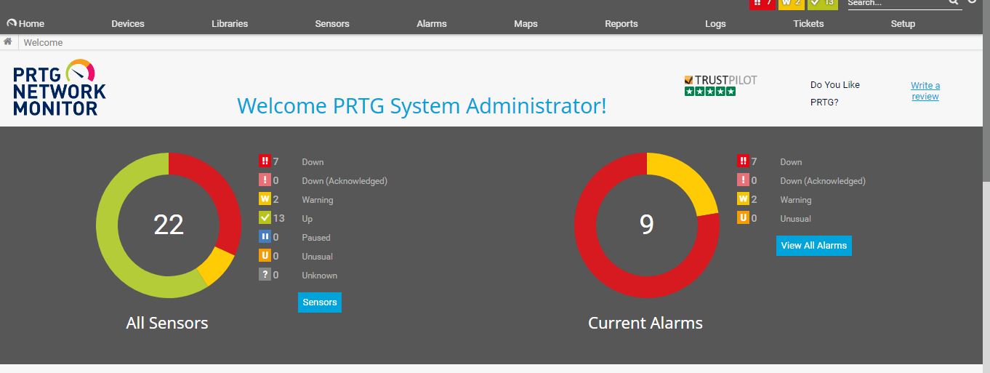
Task: Click the Warning icon in All Sensors legend
Action: (x=265, y=199)
